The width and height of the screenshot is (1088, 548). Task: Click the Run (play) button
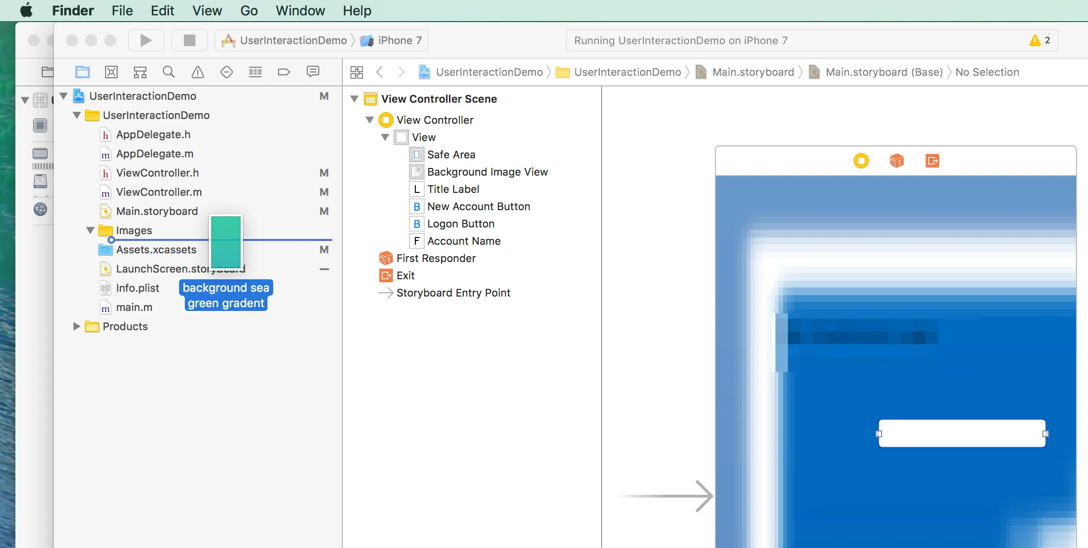(146, 40)
